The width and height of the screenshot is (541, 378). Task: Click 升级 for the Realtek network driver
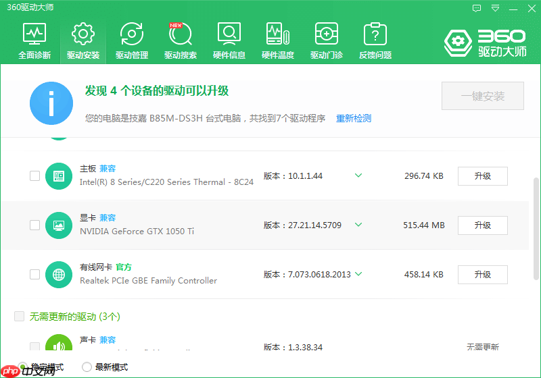(483, 274)
